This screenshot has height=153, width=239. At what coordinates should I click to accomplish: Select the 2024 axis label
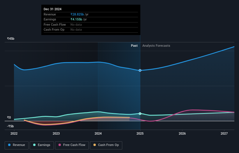click(98, 133)
